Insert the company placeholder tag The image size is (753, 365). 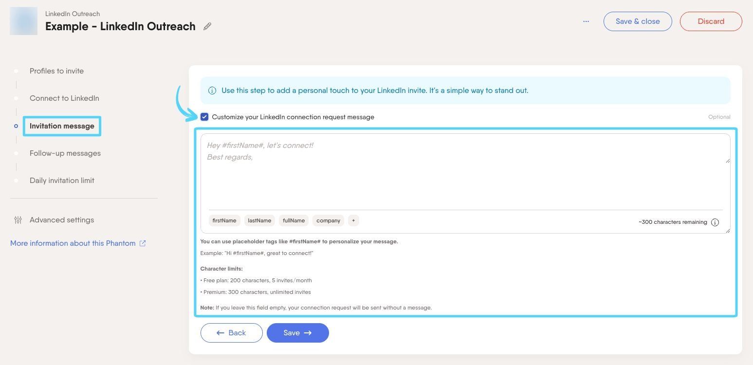pos(328,220)
